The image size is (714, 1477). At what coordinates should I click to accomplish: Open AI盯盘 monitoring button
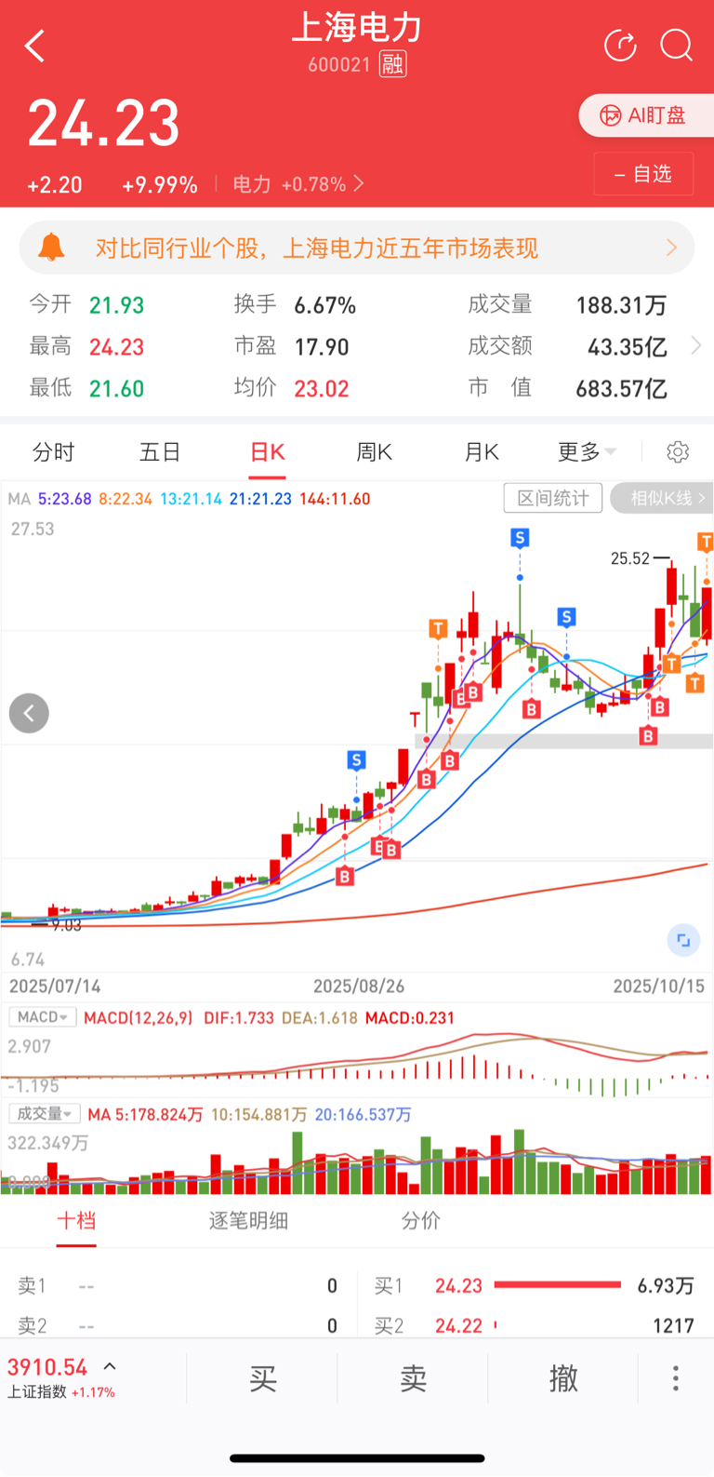click(646, 115)
